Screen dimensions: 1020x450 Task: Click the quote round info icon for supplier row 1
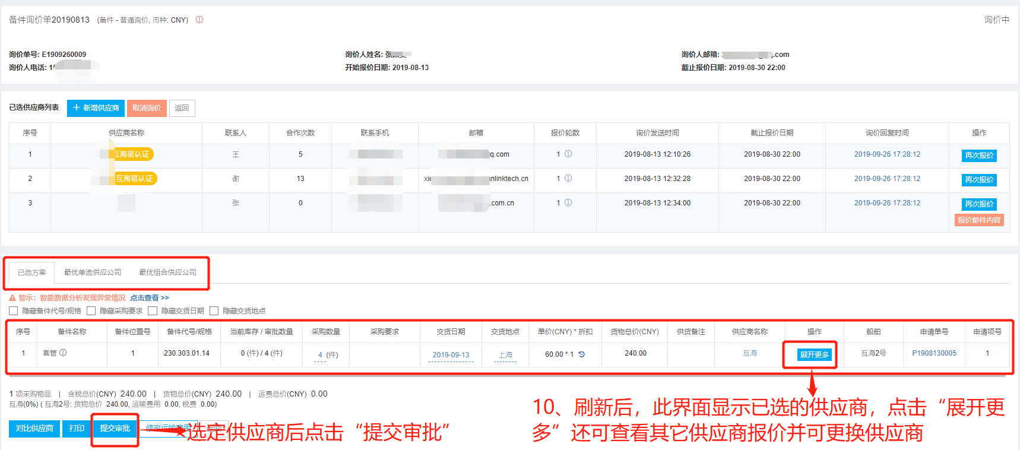(x=568, y=154)
